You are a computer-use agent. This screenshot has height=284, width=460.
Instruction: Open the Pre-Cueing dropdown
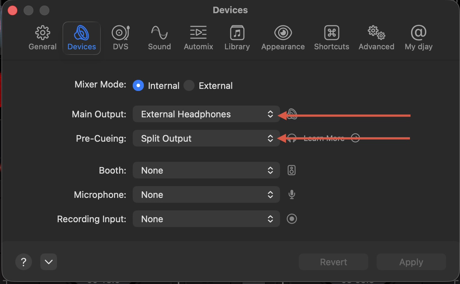coord(206,139)
